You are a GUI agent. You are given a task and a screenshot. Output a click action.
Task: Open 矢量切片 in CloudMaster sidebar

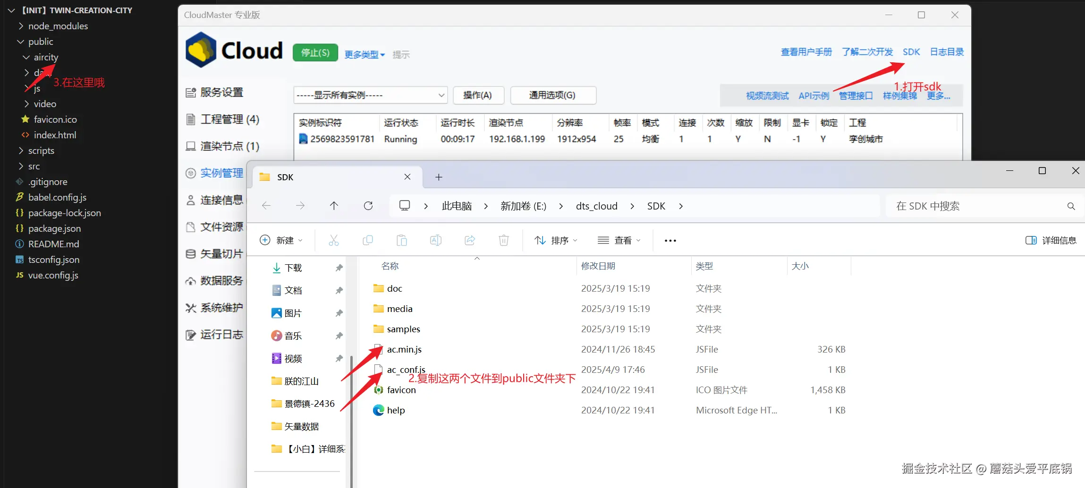(x=215, y=254)
